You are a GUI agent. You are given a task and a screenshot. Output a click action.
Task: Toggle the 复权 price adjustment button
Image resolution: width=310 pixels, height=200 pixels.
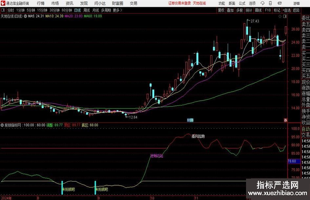coord(221,10)
